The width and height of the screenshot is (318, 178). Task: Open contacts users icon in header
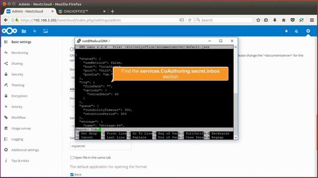tap(297, 31)
